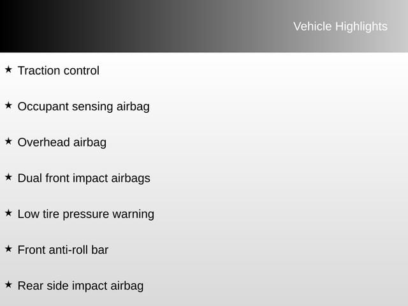Select the Traction control text line
408x306 pixels.
58,71
